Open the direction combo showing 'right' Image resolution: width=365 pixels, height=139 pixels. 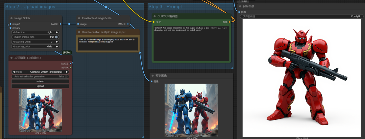pyautogui.click(x=35, y=32)
